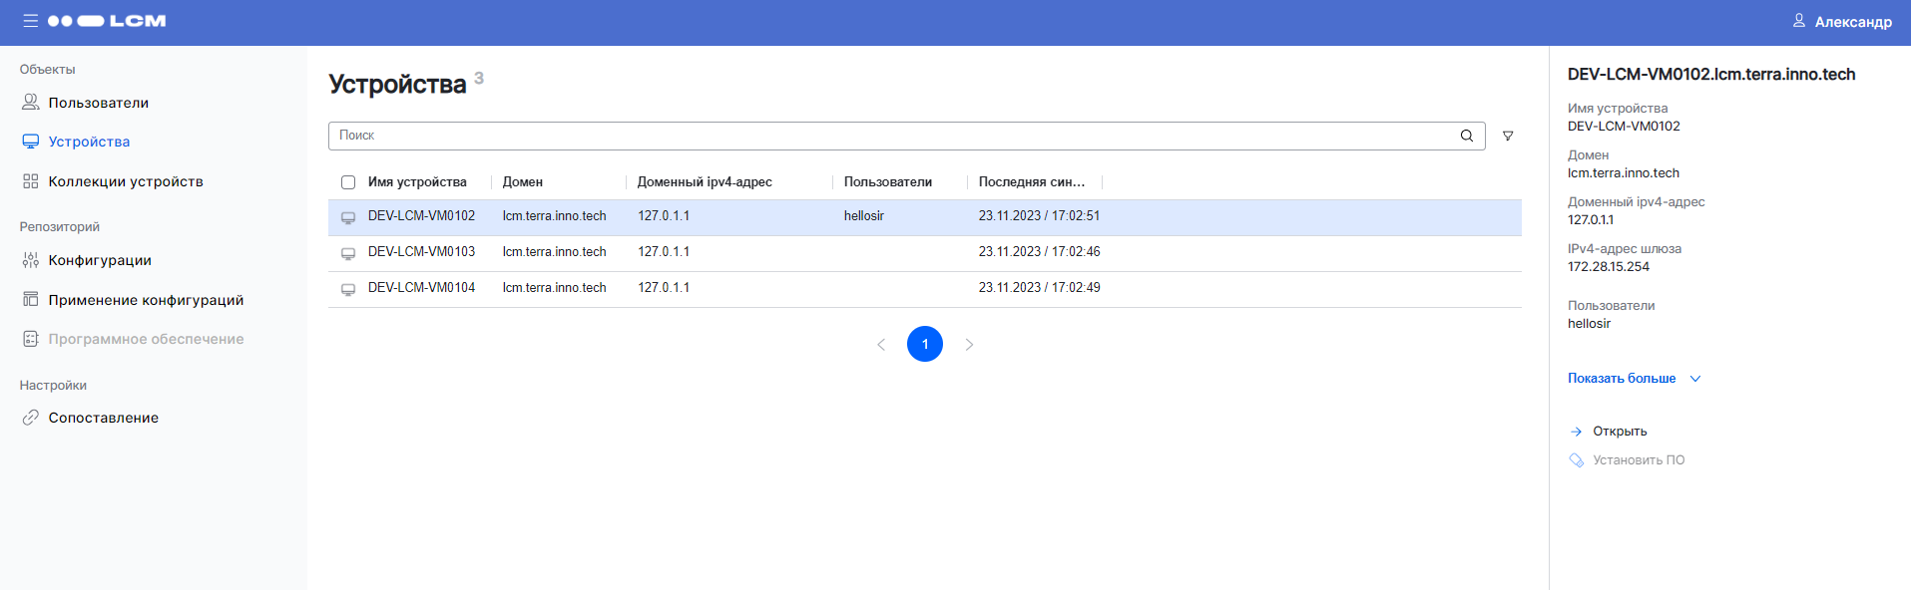The image size is (1911, 590).
Task: Open the hamburger menu in the header
Action: (31, 21)
